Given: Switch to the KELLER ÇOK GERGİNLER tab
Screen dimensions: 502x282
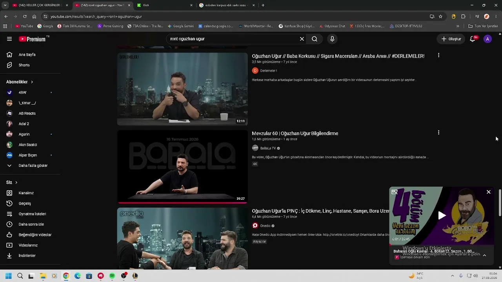Looking at the screenshot, I should point(40,5).
